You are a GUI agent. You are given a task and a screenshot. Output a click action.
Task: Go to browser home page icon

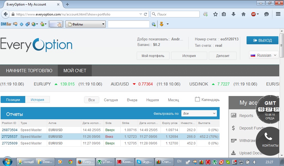(244, 14)
